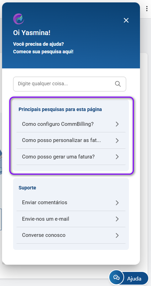Click the Principais pesquisas para esta página heading
The height and width of the screenshot is (286, 151).
[x=60, y=109]
